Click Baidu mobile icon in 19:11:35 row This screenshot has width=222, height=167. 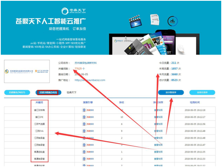click(x=84, y=152)
